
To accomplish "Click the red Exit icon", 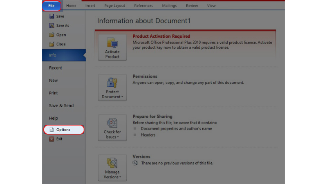I will click(52, 139).
